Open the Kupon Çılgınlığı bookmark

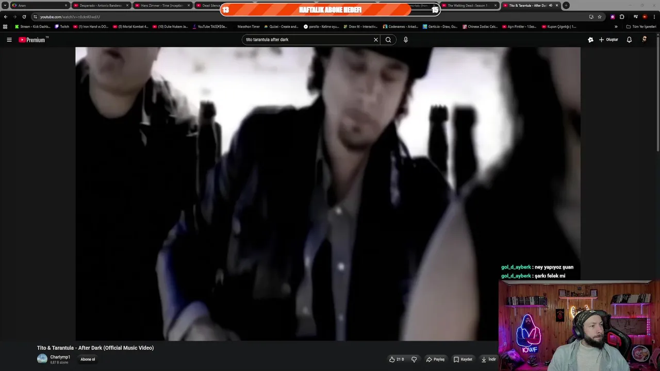(559, 27)
